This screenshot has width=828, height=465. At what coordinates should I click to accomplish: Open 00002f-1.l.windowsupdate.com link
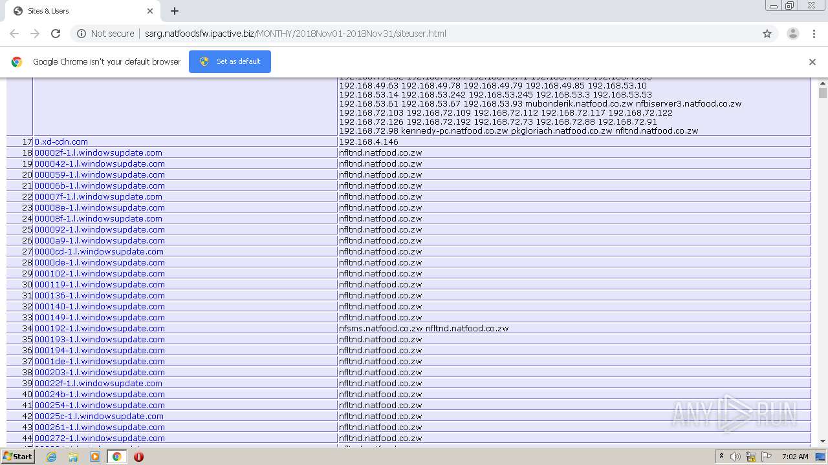point(98,152)
